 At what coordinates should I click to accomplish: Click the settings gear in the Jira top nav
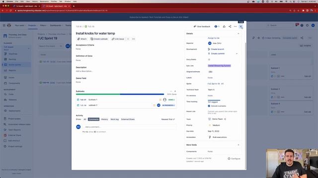308,25
